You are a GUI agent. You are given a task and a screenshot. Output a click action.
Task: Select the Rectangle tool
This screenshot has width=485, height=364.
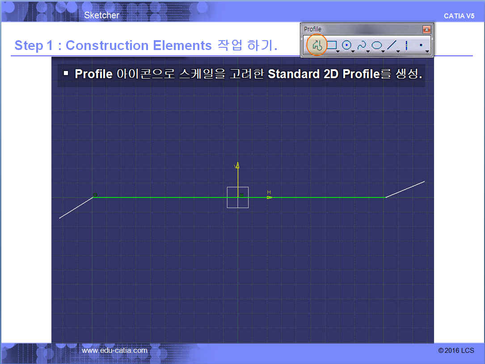(332, 45)
